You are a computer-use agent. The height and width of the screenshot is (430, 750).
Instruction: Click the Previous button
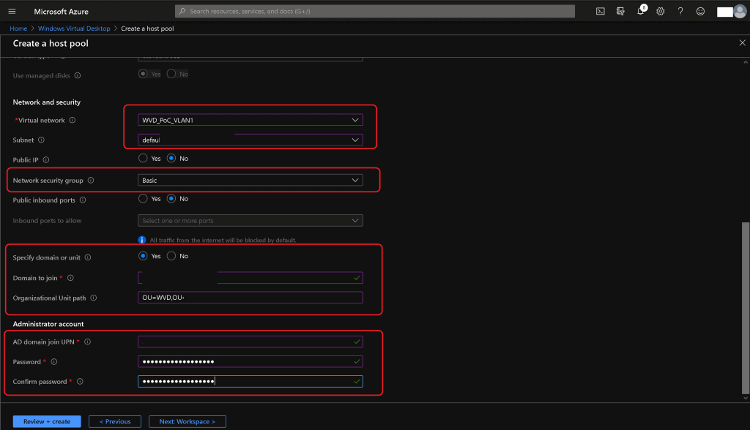[x=115, y=421]
